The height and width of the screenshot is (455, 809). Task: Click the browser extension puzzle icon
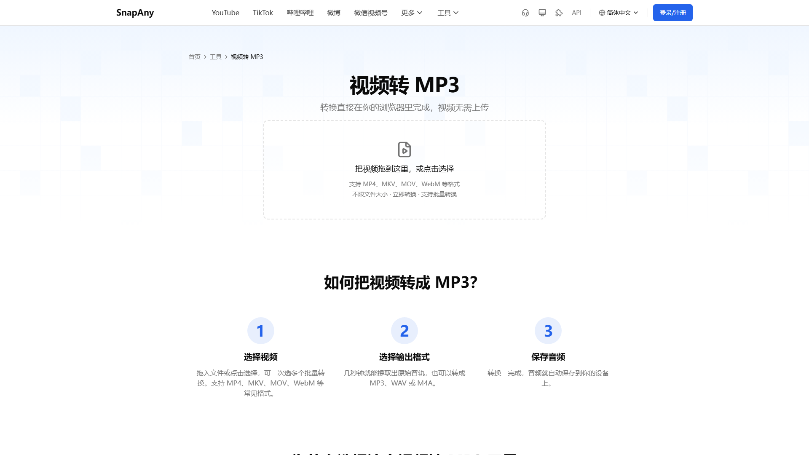coord(559,13)
